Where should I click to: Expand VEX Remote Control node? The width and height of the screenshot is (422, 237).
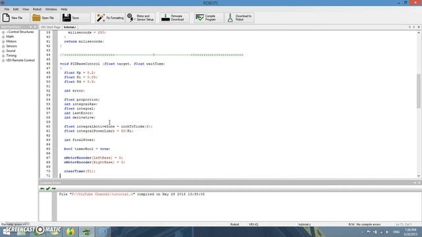click(3, 61)
